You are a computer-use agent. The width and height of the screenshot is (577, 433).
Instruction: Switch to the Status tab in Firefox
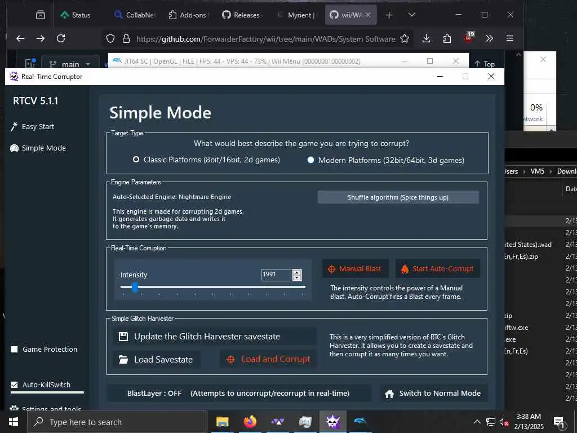[77, 15]
